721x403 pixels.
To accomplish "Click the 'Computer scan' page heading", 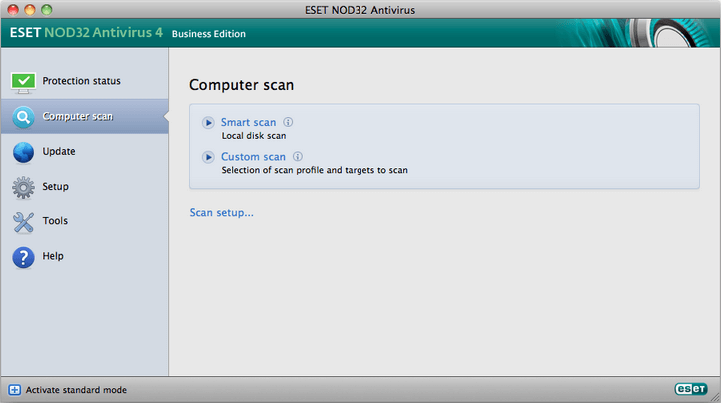I will pos(241,85).
